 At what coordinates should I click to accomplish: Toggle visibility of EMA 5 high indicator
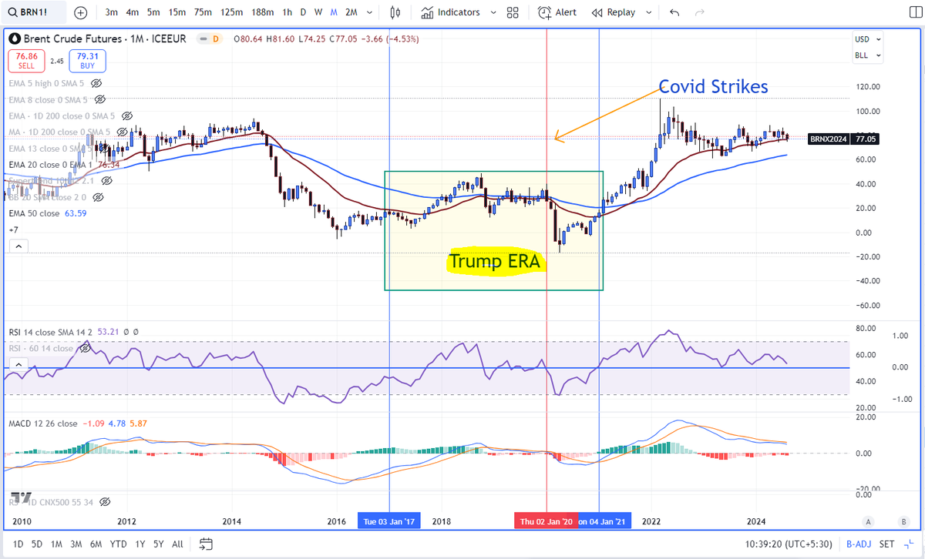[x=97, y=83]
